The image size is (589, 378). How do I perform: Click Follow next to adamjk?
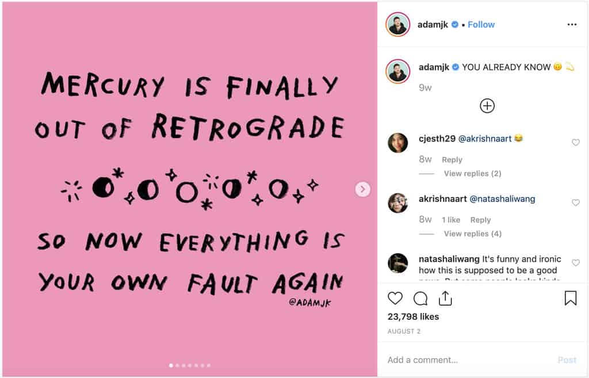[x=481, y=24]
